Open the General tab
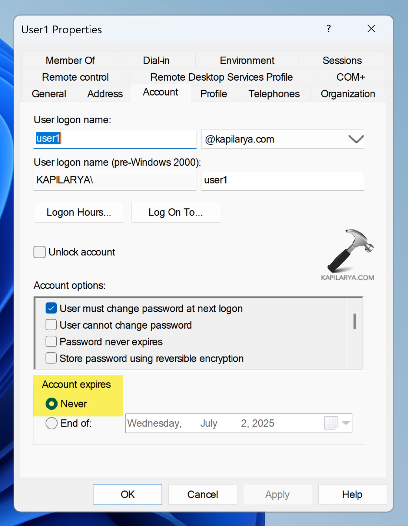The height and width of the screenshot is (526, 408). (x=49, y=94)
